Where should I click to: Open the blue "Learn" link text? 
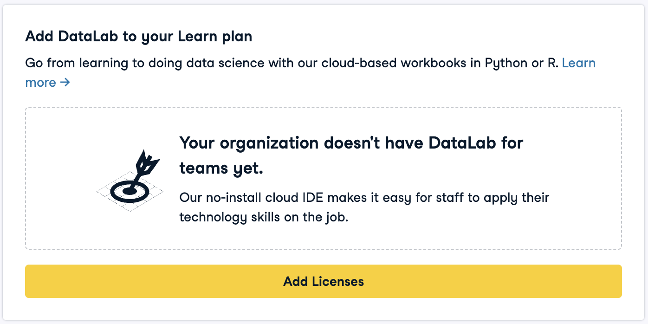pyautogui.click(x=578, y=63)
